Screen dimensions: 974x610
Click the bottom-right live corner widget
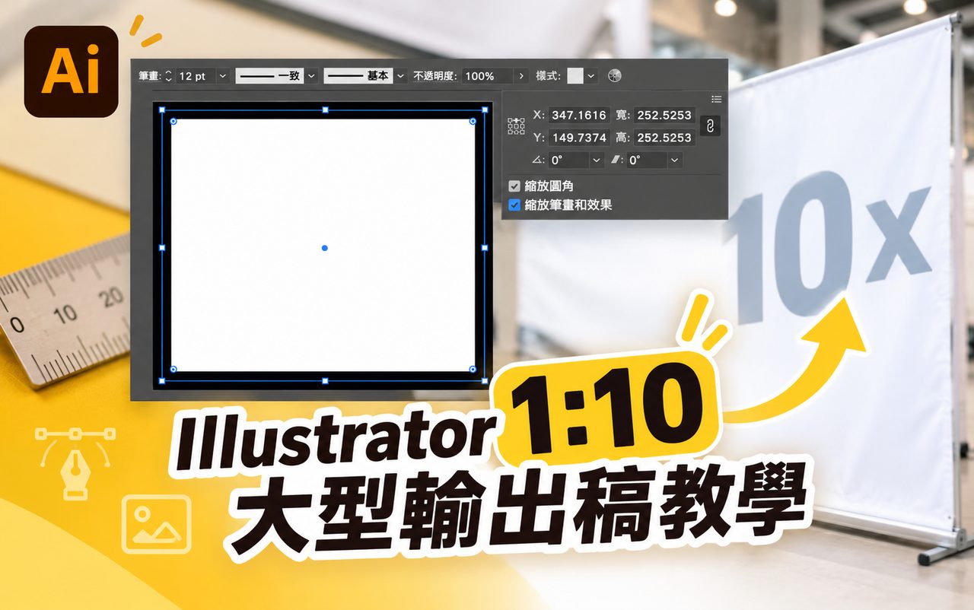pos(473,370)
